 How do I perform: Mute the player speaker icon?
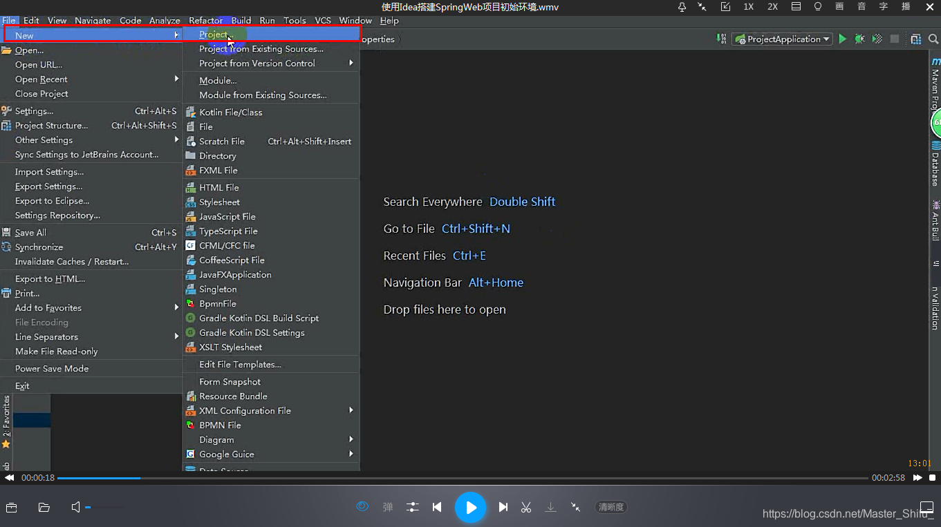(x=76, y=508)
